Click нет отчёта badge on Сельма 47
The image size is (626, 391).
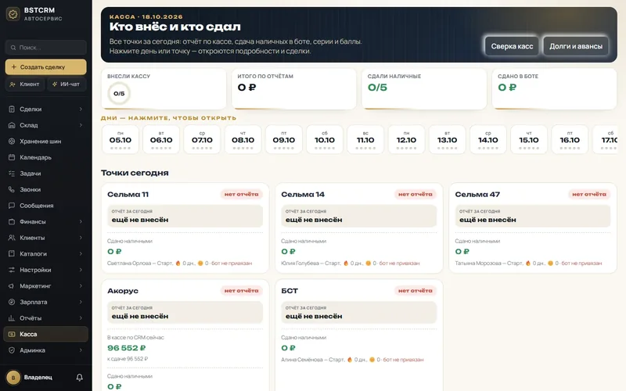(x=589, y=194)
